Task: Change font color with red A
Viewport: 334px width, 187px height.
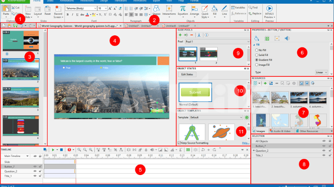Action: (x=87, y=15)
